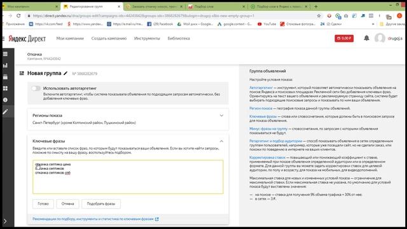Open vk.com/feed bookmark
407x229 pixels.
coord(46,24)
